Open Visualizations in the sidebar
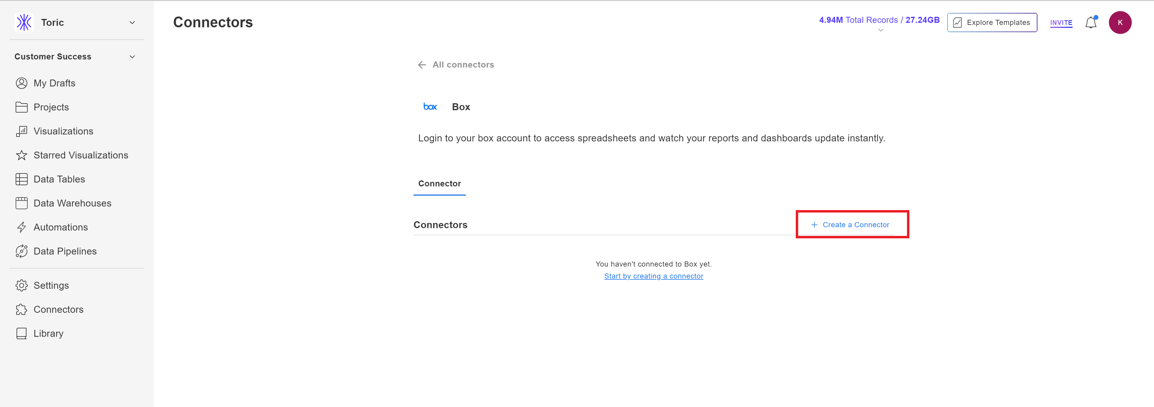Image resolution: width=1154 pixels, height=407 pixels. point(63,131)
